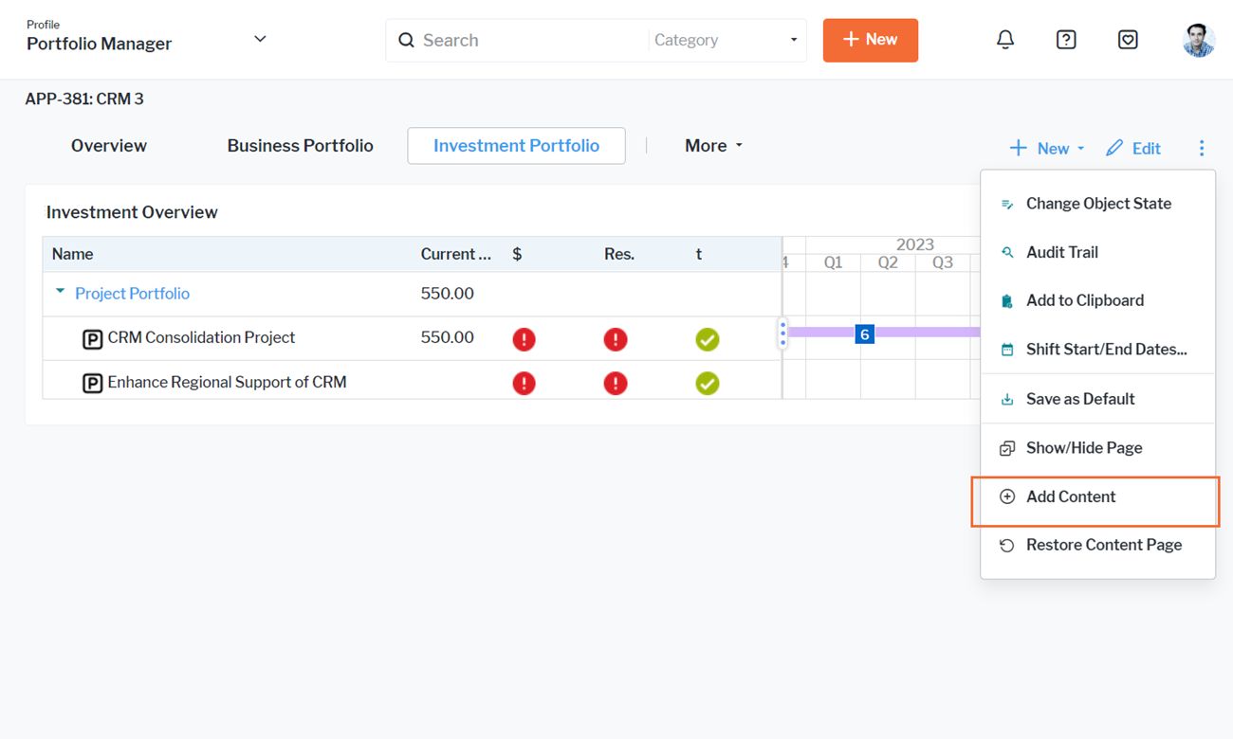Click the favorites heart icon in header
The width and height of the screenshot is (1233, 739).
pos(1128,40)
